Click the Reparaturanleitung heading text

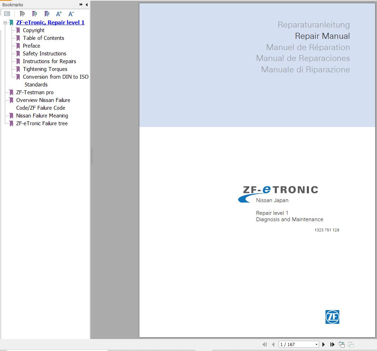coord(314,25)
